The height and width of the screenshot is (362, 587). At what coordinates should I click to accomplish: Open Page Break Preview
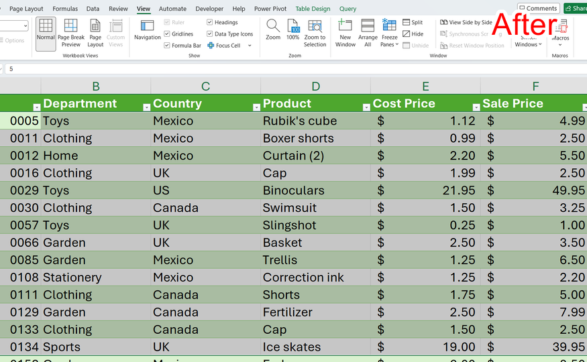(71, 34)
